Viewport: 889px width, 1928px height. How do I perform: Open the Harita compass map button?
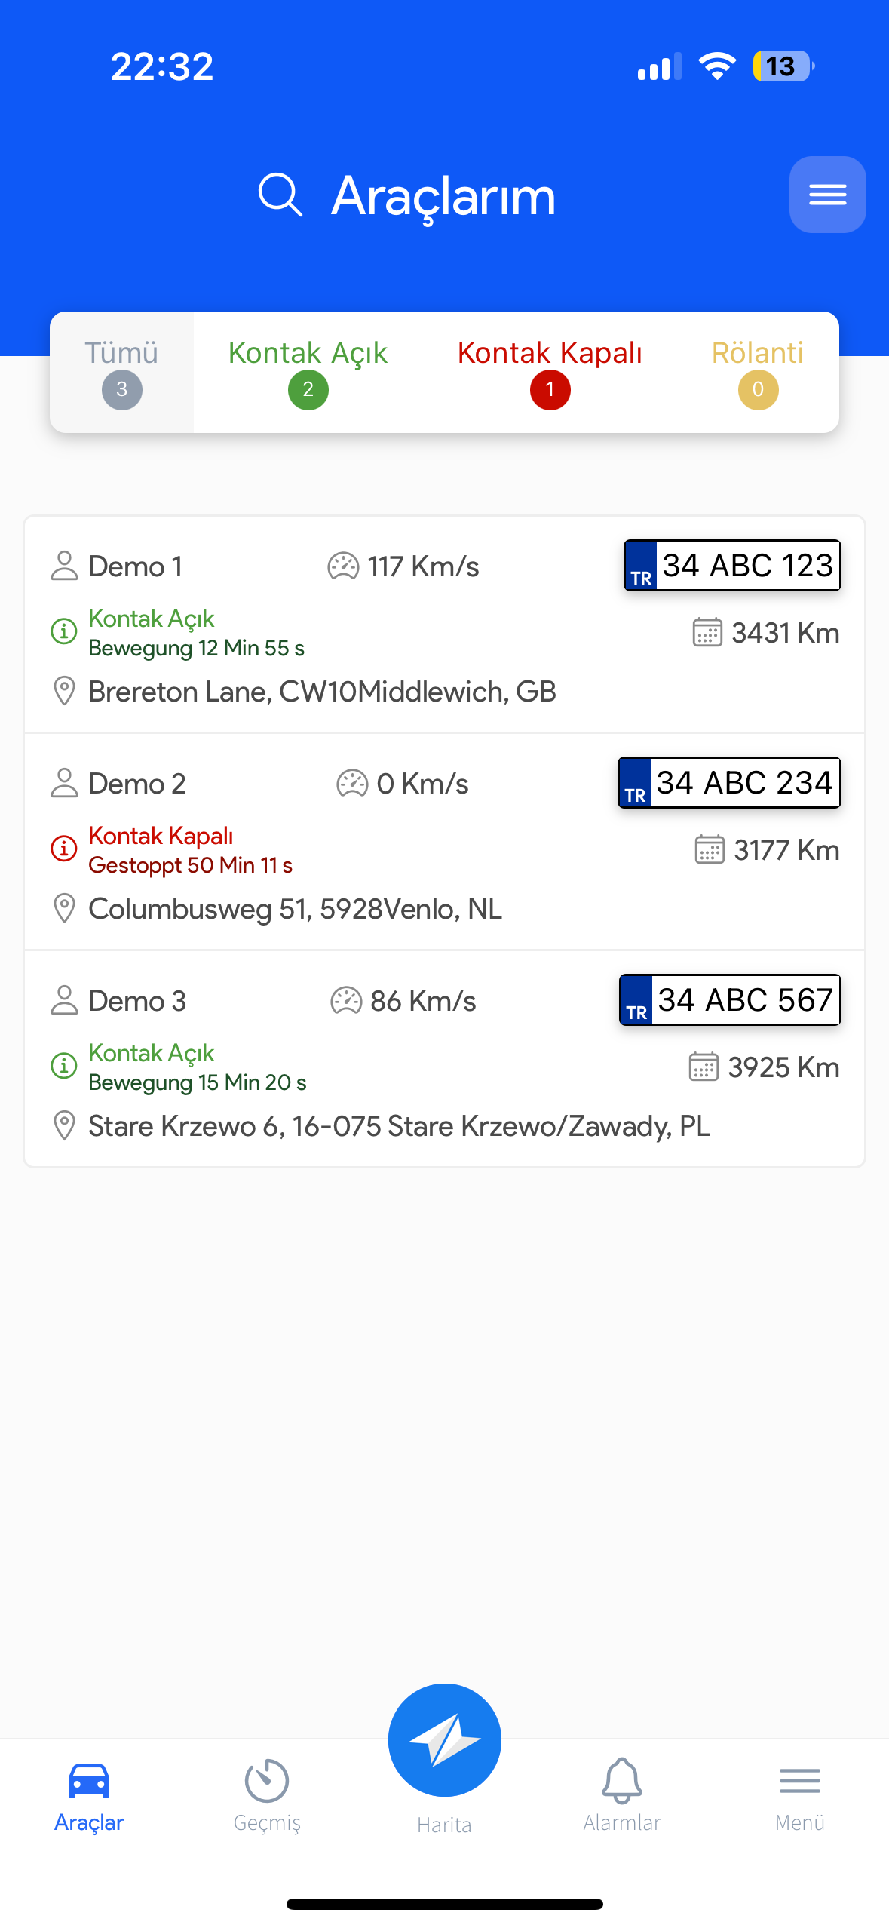(444, 1739)
